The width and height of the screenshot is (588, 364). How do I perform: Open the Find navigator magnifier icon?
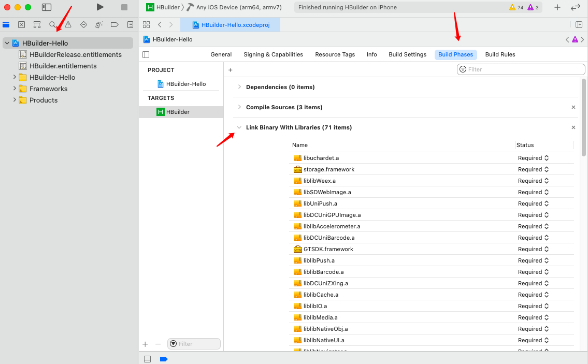click(52, 25)
